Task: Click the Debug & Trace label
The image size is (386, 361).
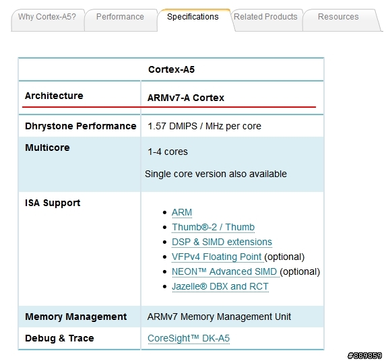Action: (x=59, y=338)
